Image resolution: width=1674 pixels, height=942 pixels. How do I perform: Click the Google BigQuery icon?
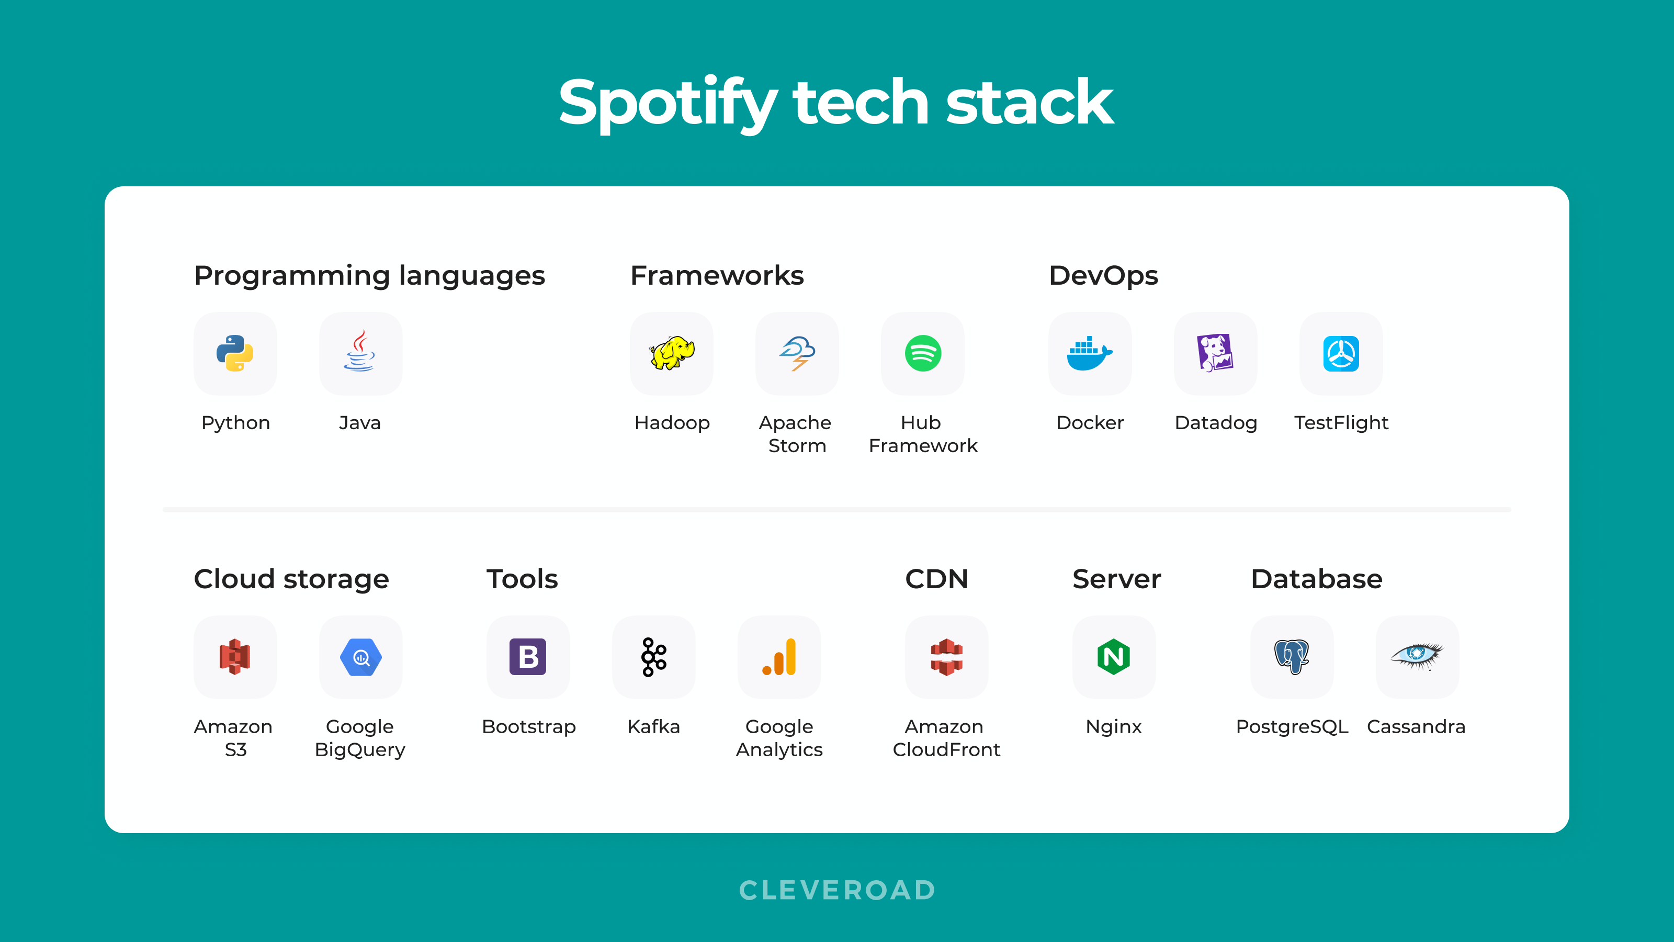point(361,657)
